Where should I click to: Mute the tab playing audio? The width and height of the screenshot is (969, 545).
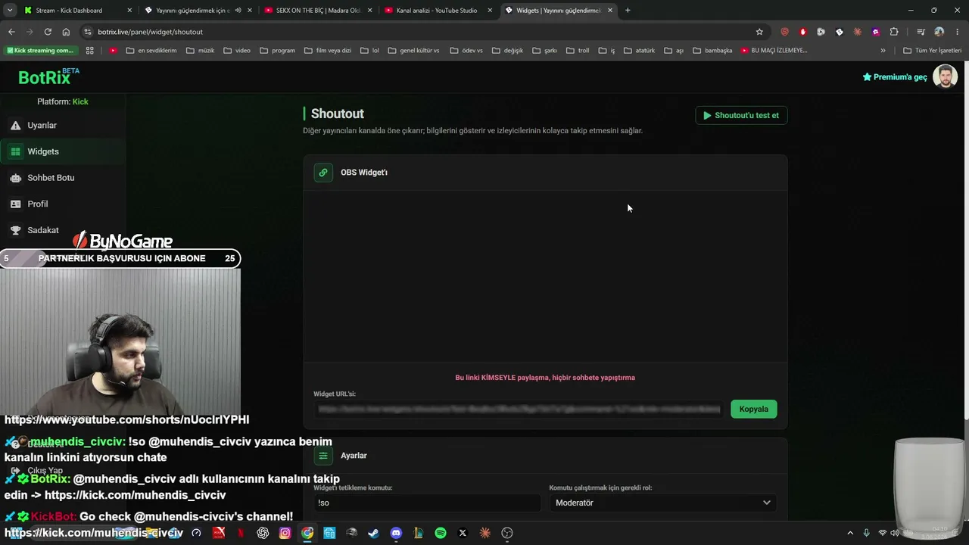click(238, 11)
